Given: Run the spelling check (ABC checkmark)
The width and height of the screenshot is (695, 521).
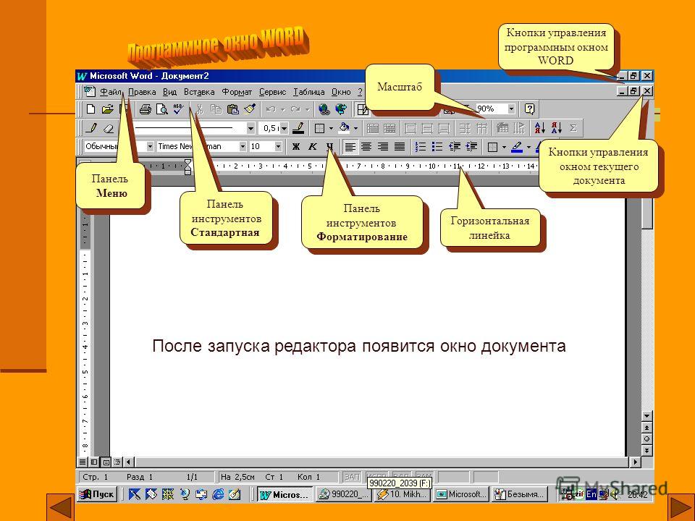Looking at the screenshot, I should (178, 109).
